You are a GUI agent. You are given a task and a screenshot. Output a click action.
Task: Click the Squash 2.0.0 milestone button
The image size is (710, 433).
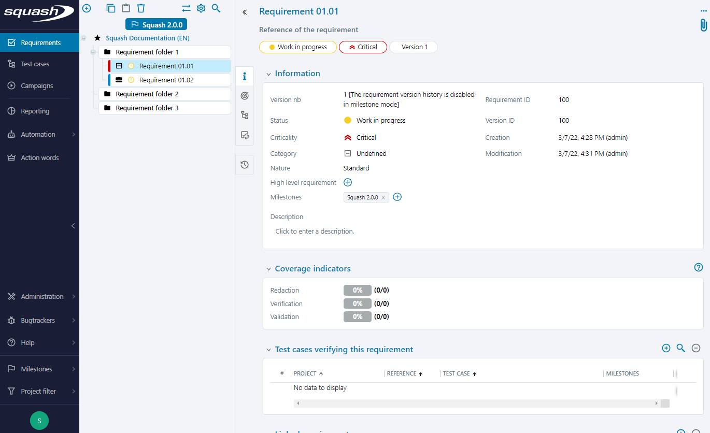pyautogui.click(x=157, y=24)
